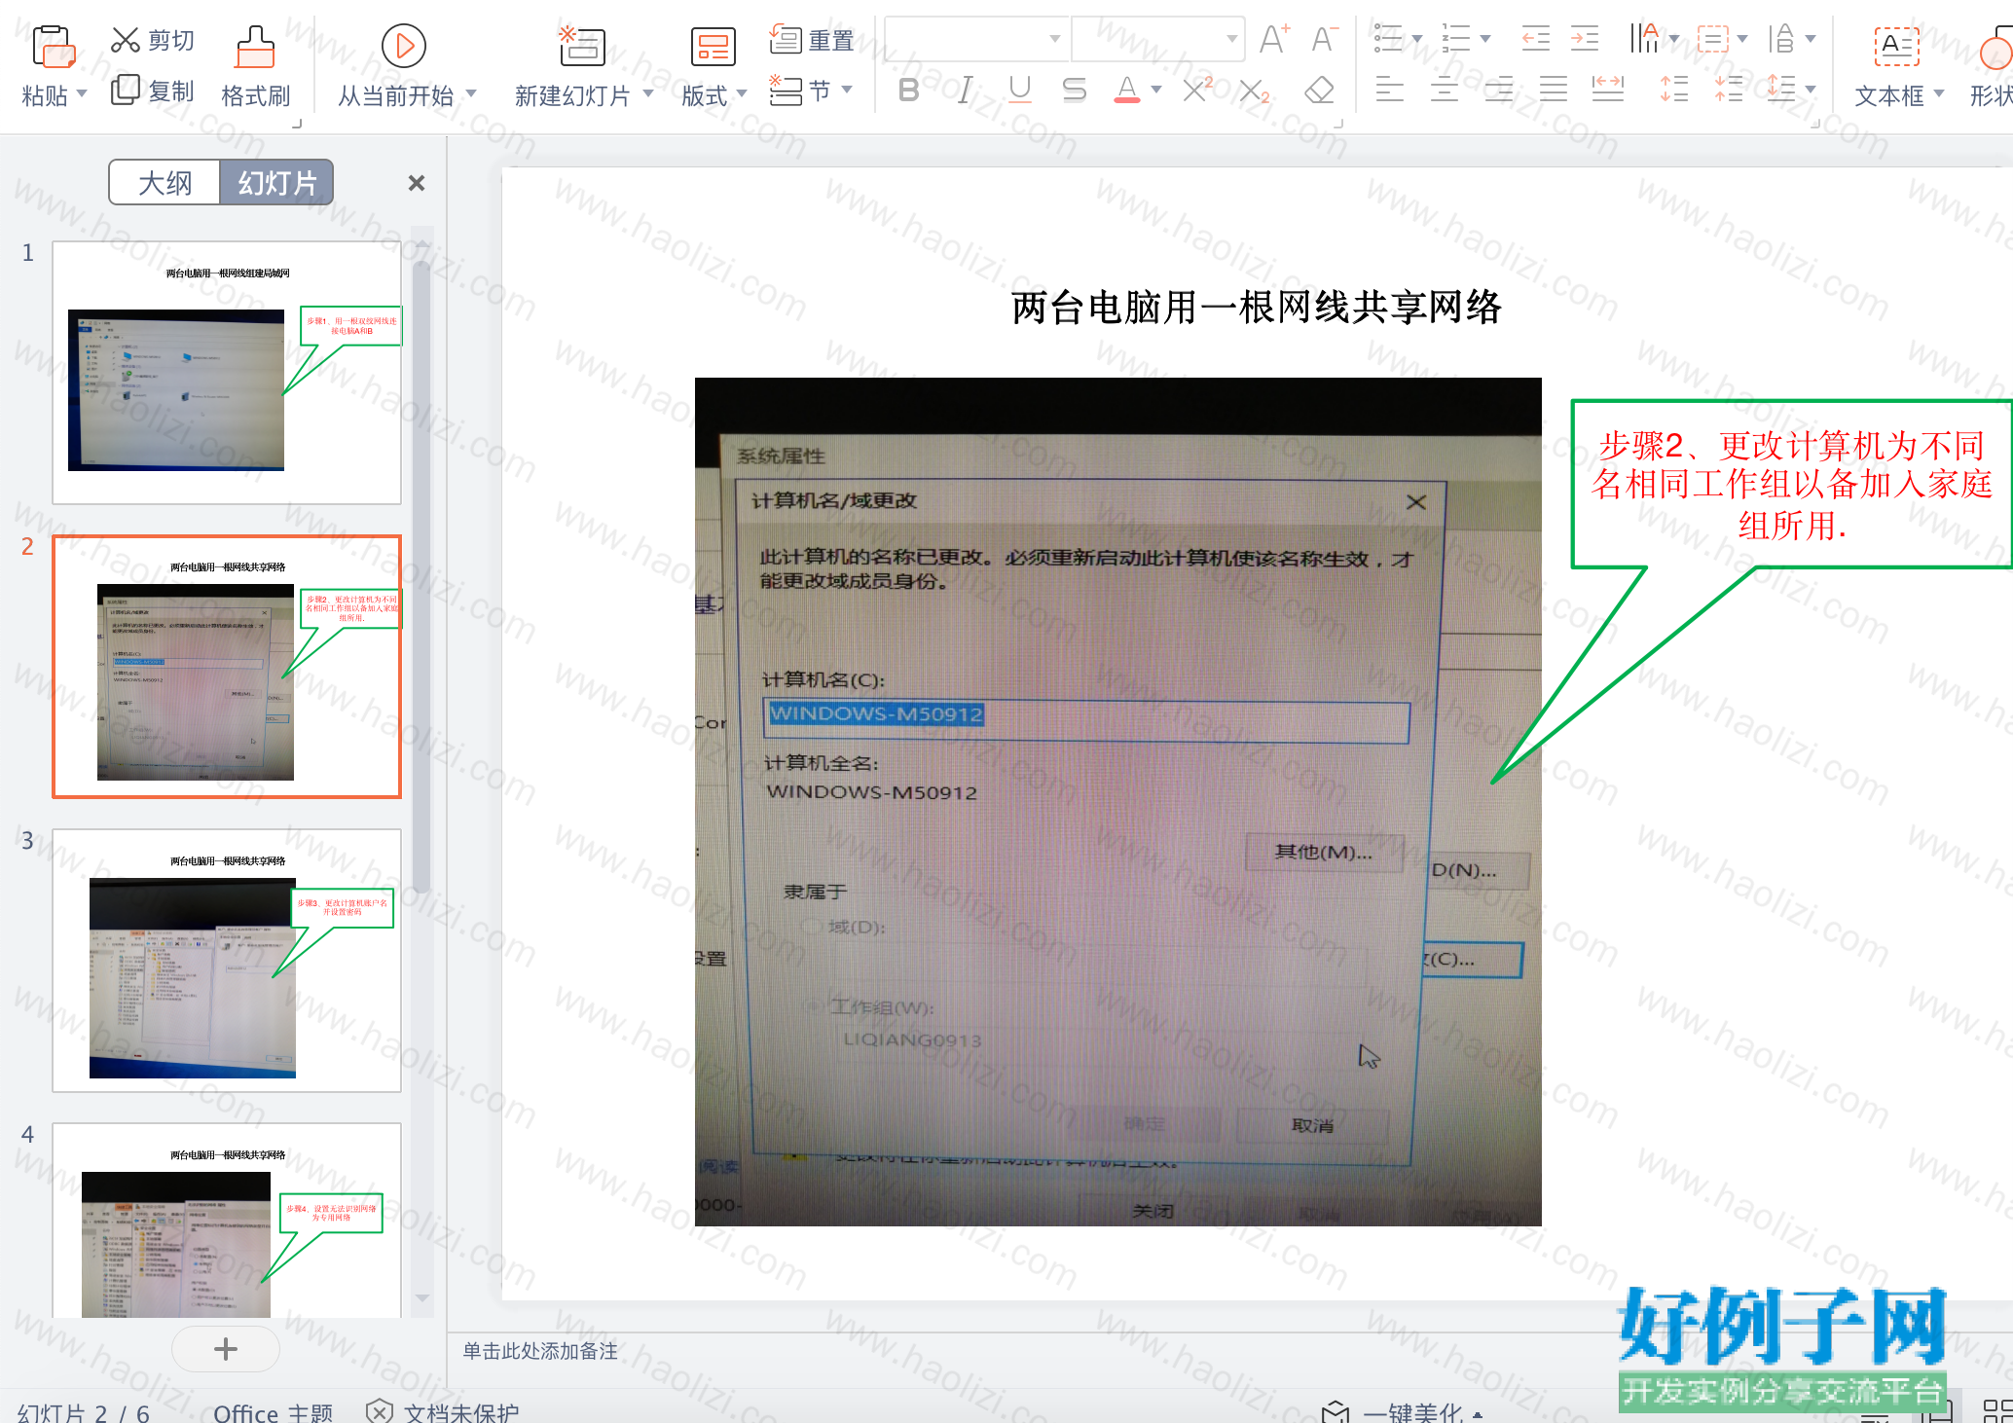This screenshot has width=2013, height=1423.
Task: Expand the font color dropdown arrow
Action: [1156, 91]
